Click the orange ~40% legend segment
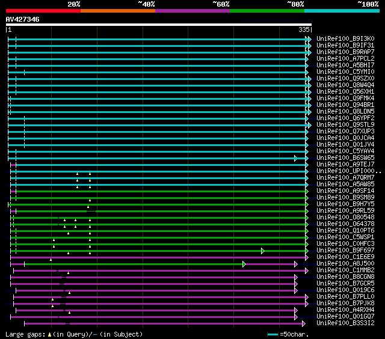Image resolution: width=385 pixels, height=339 pixels. click(117, 10)
